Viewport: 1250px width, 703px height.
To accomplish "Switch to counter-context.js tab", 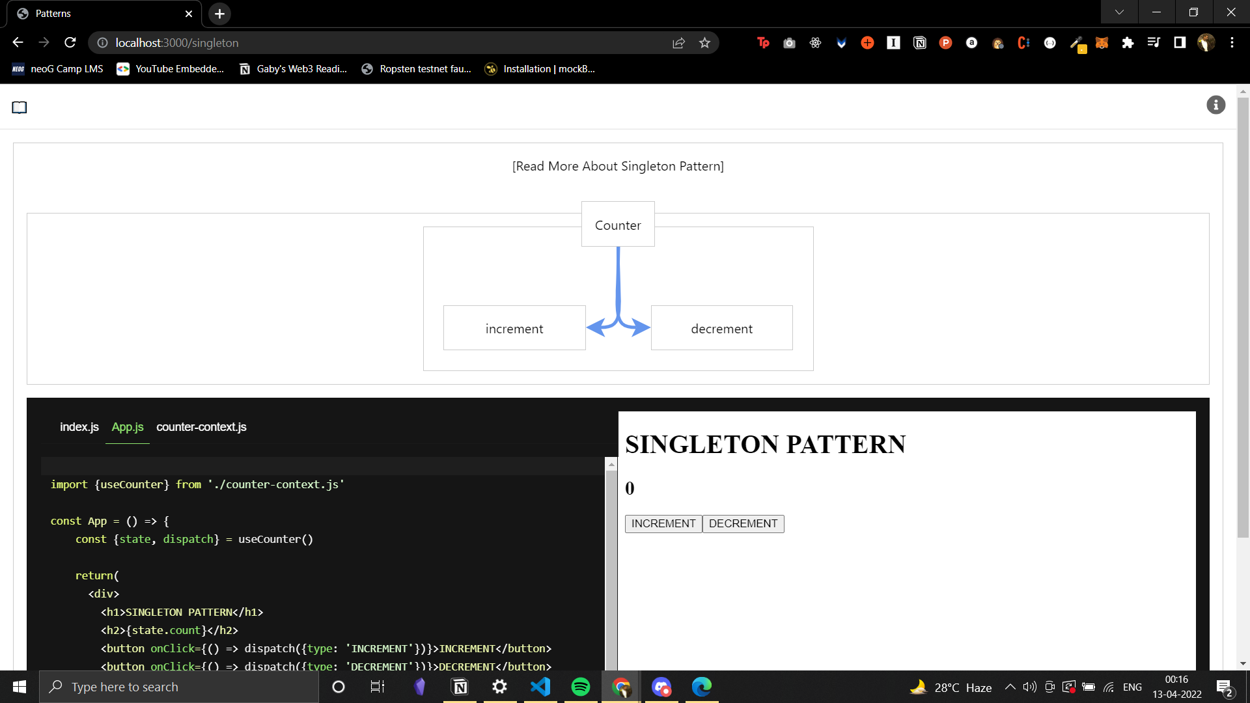I will 201,427.
